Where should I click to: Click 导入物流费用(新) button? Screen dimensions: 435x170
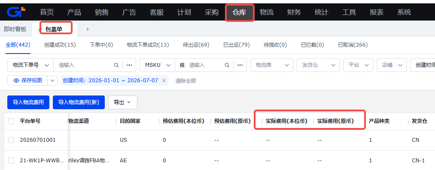coord(79,102)
